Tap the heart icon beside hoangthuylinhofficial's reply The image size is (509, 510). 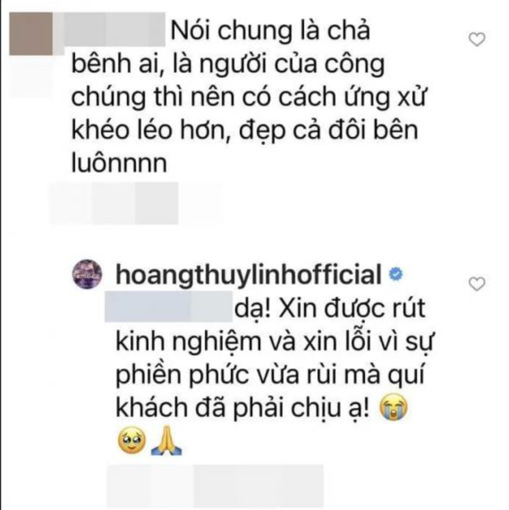click(477, 284)
